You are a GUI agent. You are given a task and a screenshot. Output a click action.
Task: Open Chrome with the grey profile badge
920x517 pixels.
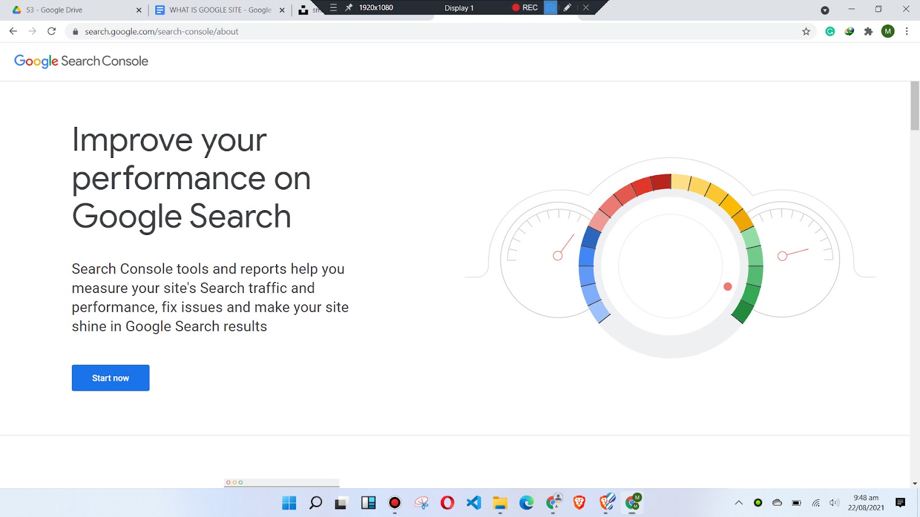point(554,503)
